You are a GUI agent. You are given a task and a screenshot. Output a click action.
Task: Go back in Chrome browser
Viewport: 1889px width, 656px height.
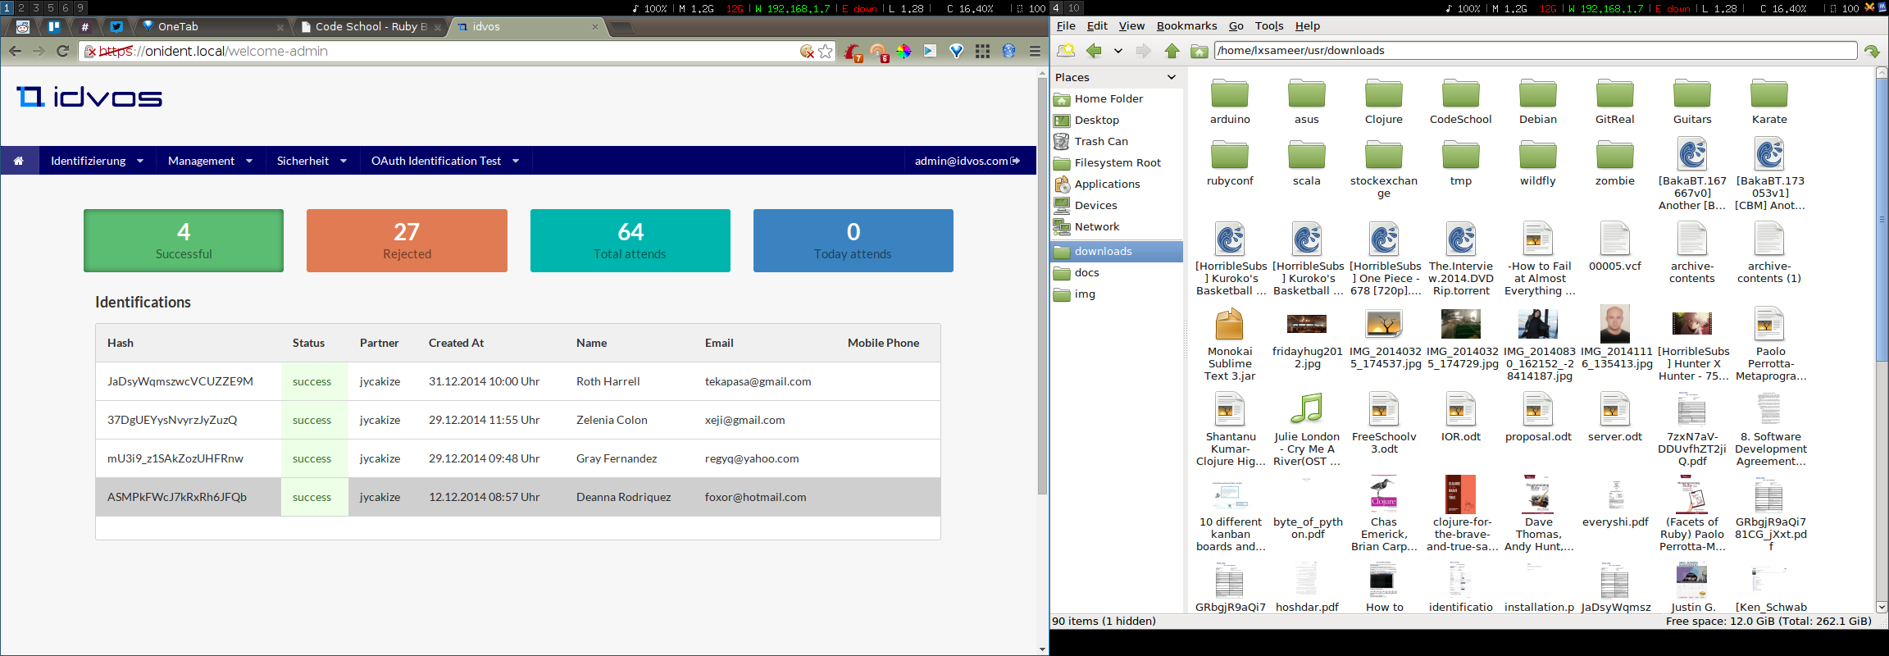point(15,51)
